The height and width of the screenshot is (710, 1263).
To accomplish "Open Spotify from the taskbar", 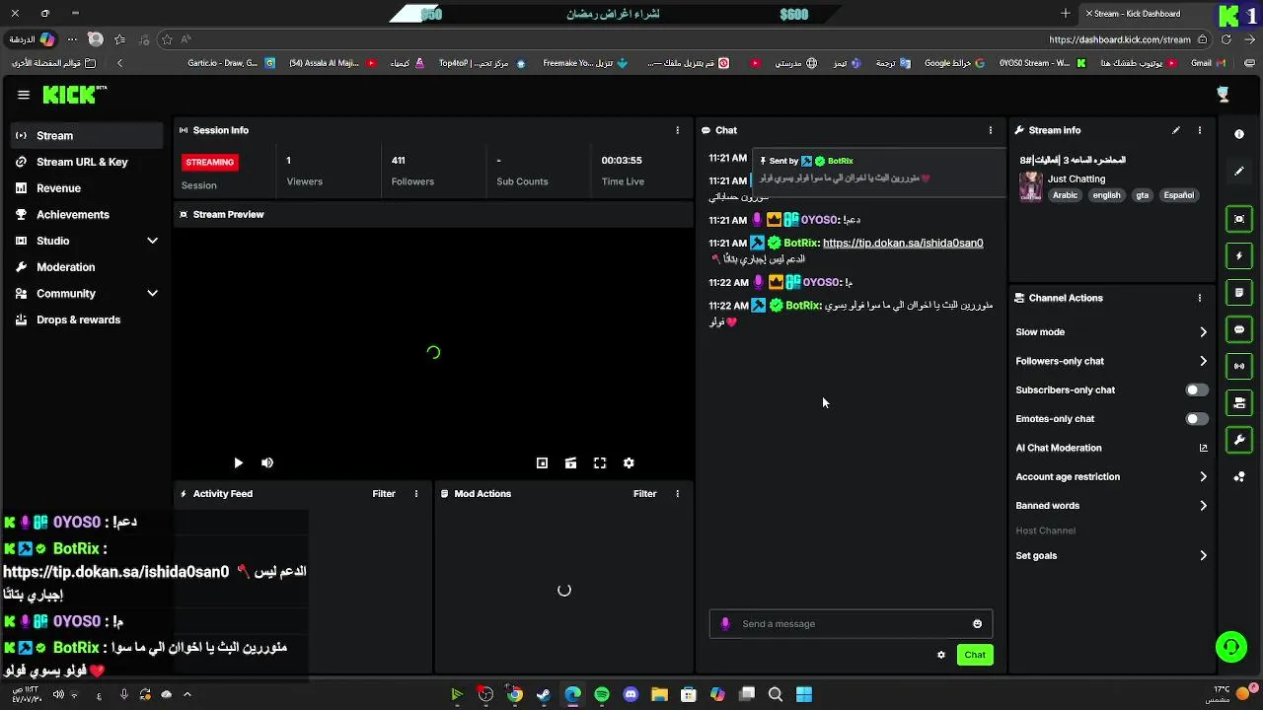I will click(602, 695).
